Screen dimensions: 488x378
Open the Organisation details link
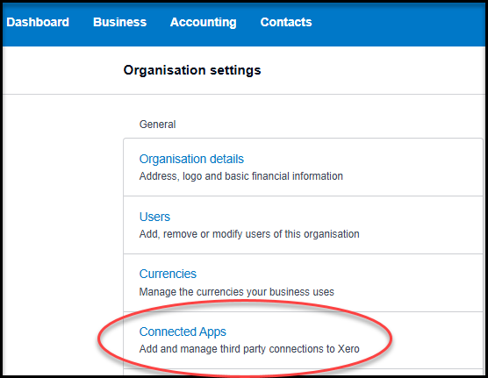(191, 159)
